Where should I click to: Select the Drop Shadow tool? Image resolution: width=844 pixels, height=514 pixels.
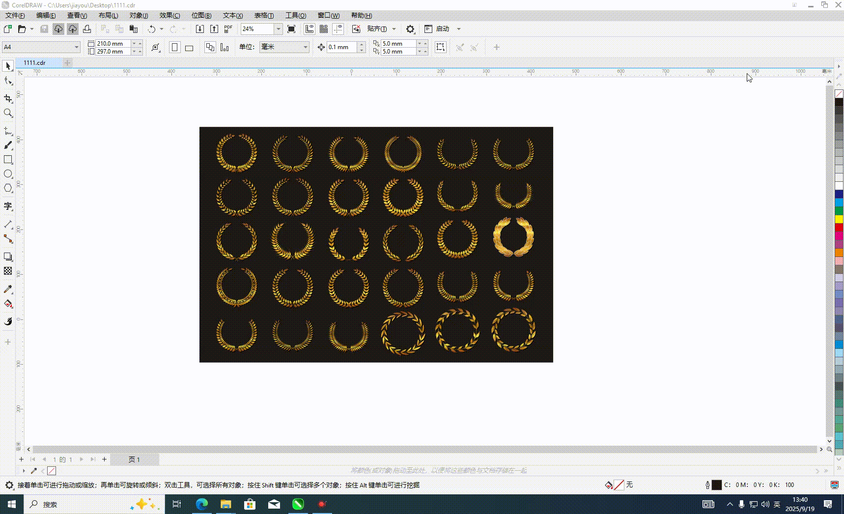(x=8, y=257)
